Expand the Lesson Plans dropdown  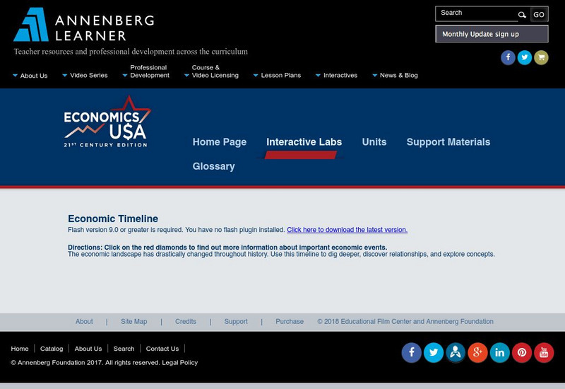click(277, 76)
